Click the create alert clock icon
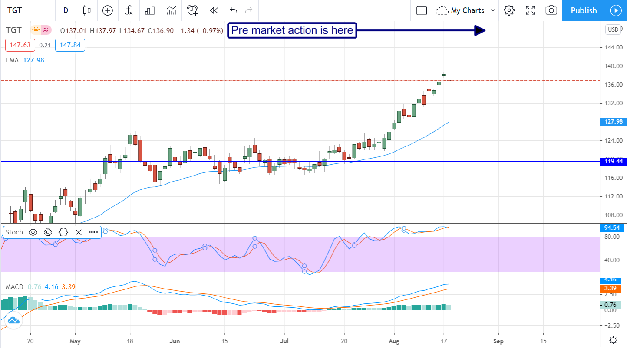 (x=192, y=10)
